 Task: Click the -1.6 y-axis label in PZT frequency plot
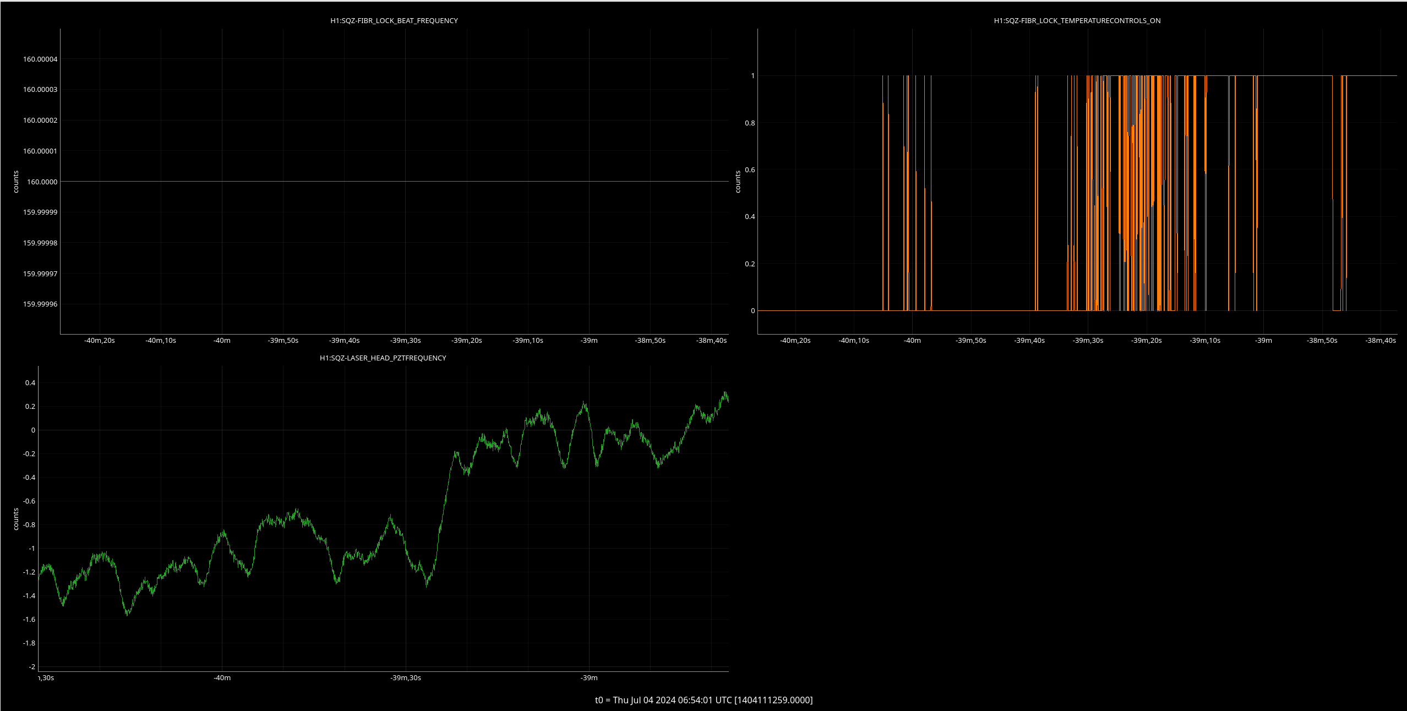pos(29,619)
